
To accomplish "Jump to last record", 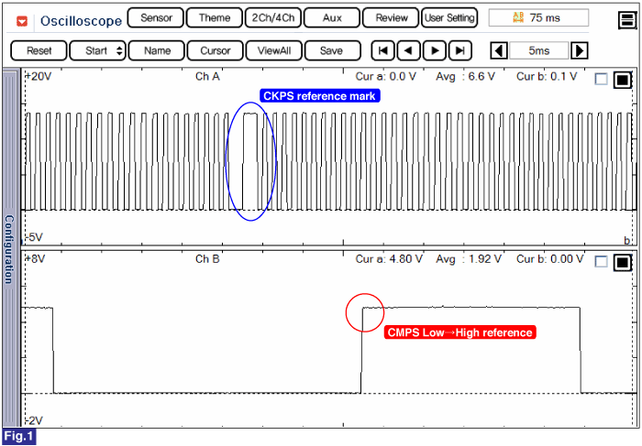I will 460,50.
